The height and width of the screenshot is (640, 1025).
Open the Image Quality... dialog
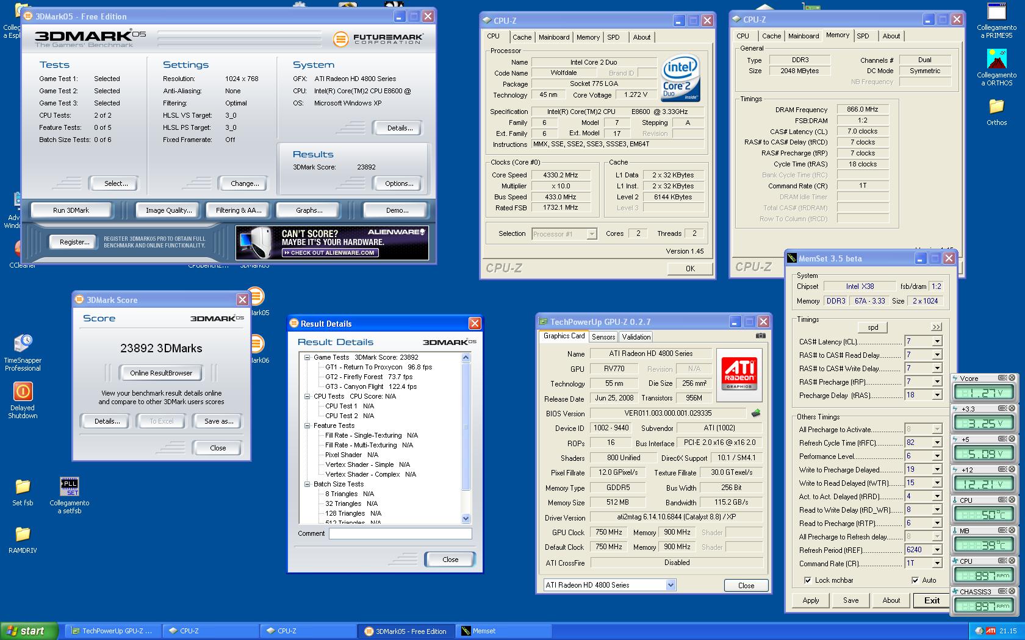(168, 210)
